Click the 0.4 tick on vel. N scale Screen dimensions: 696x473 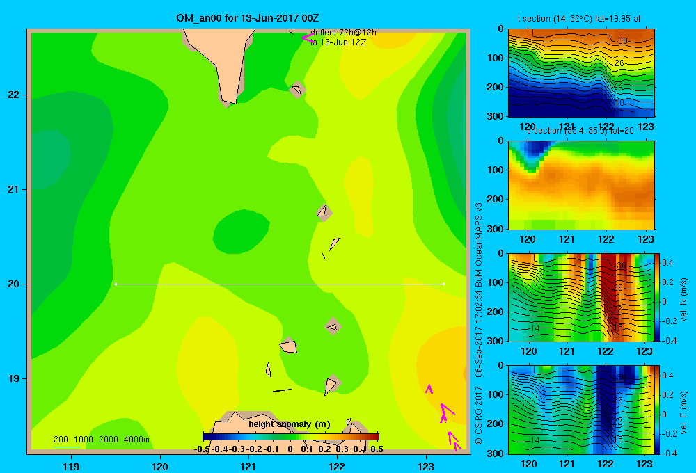(x=667, y=263)
